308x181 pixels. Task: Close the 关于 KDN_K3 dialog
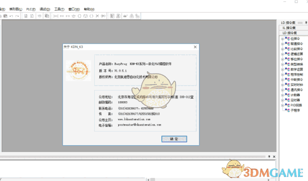195,47
